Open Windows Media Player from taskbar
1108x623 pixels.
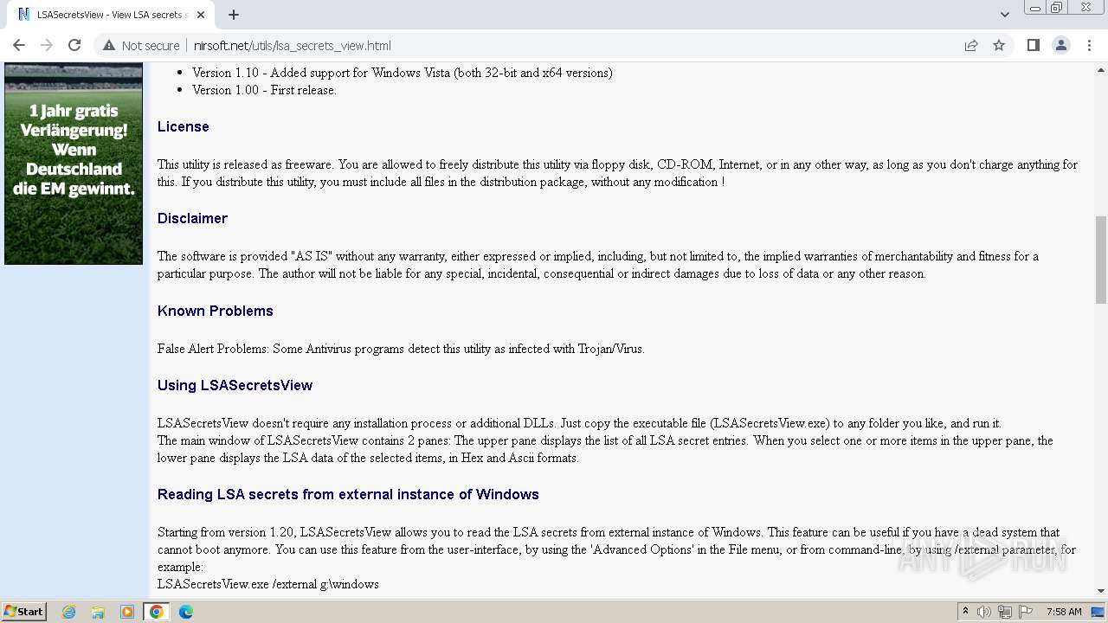127,612
